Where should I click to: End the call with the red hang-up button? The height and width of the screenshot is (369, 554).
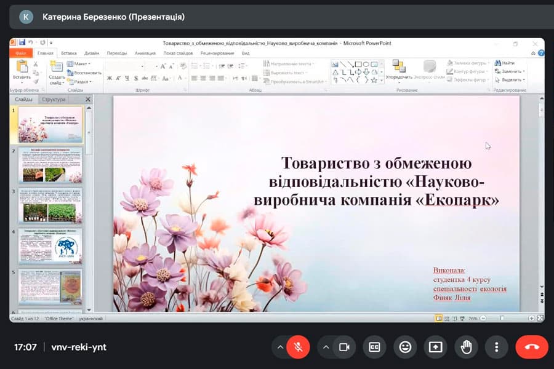pos(531,346)
